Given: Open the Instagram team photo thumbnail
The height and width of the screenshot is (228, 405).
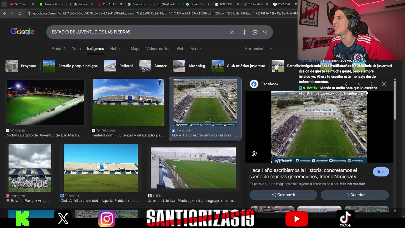Looking at the screenshot, I should tap(30, 168).
